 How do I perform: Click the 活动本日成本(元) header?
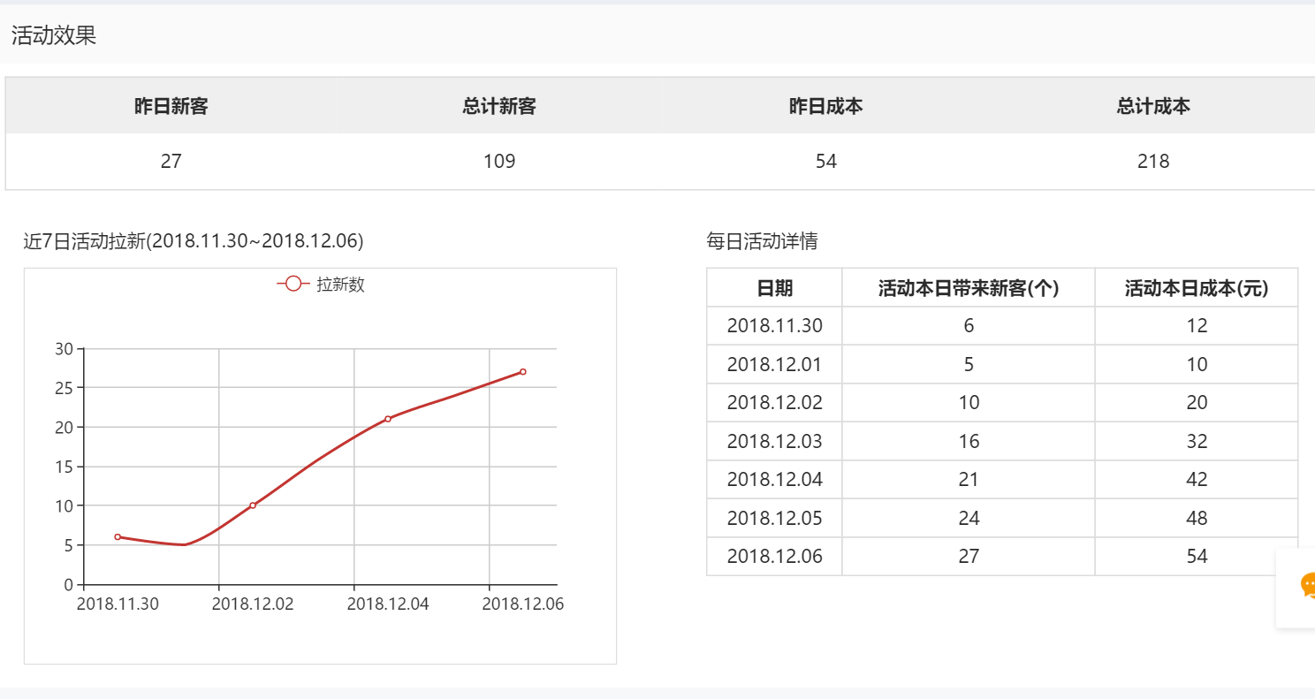(1197, 288)
